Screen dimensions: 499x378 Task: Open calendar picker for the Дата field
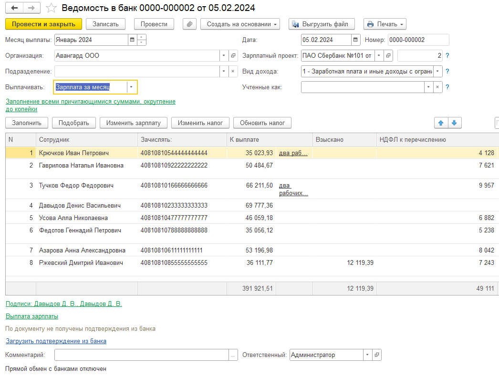pos(355,40)
